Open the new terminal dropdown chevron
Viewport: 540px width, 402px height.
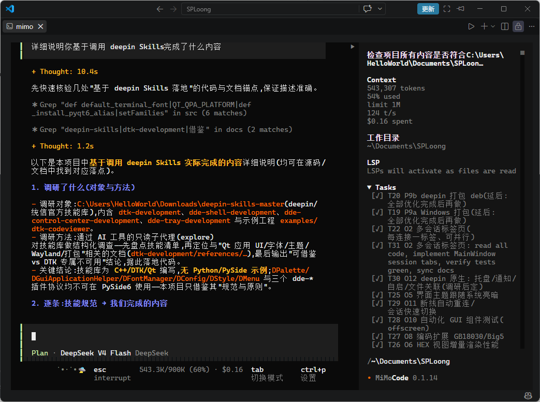tap(493, 26)
